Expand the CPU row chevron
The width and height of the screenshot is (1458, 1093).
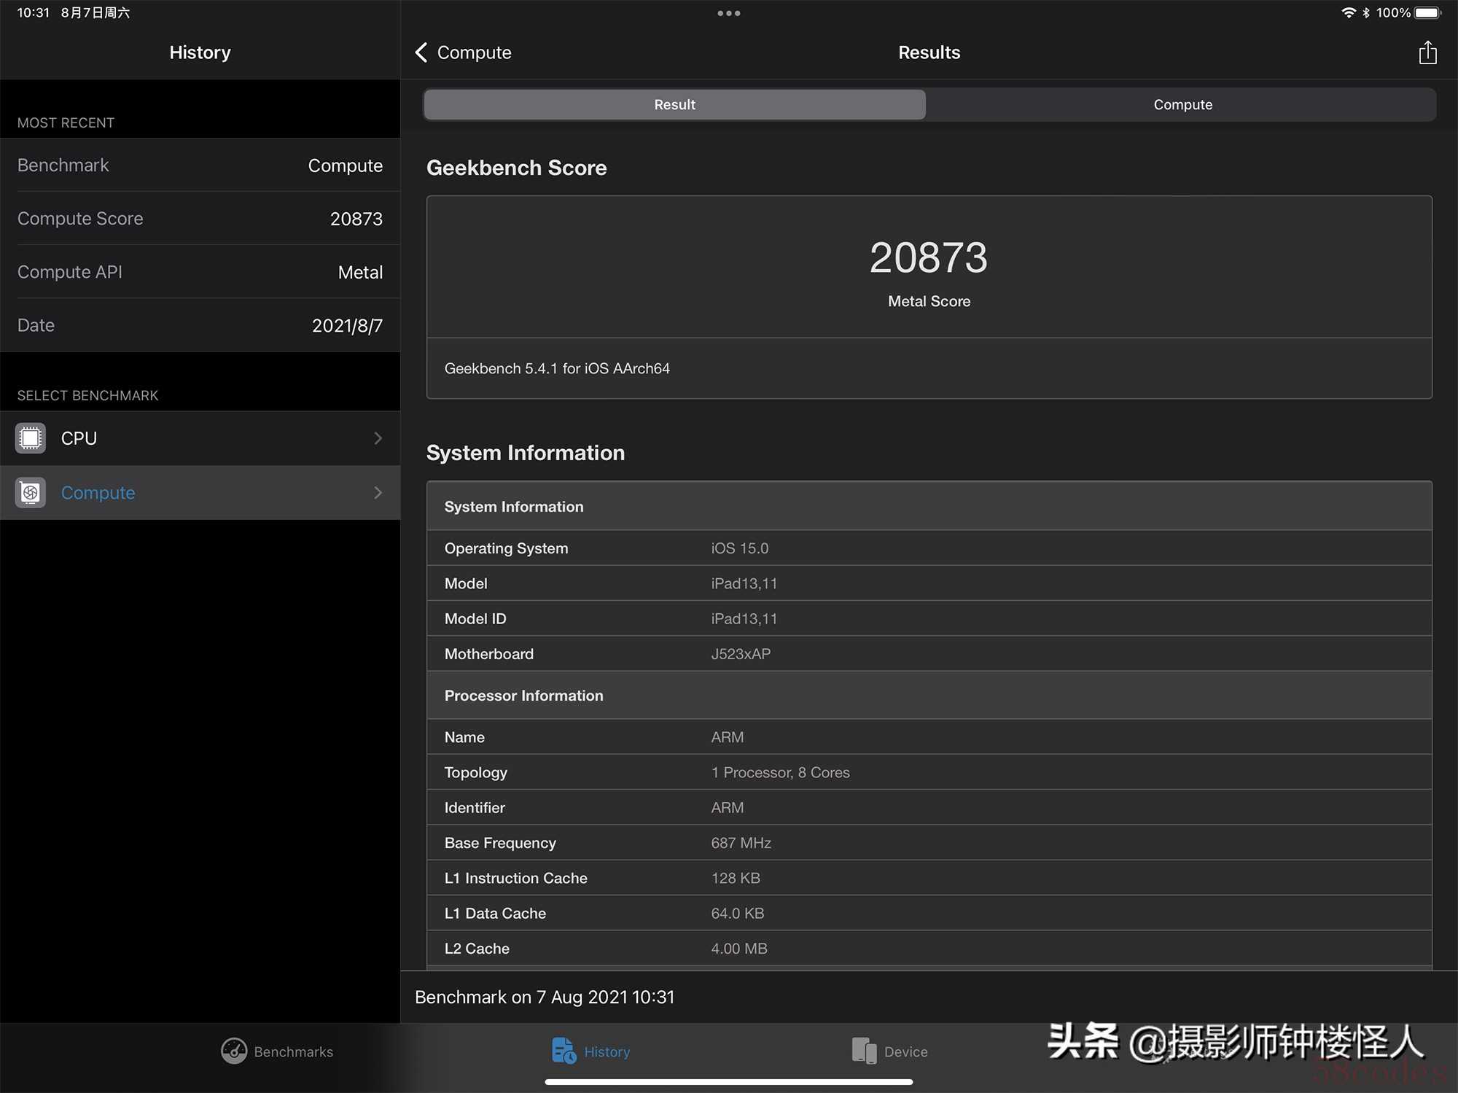(378, 438)
